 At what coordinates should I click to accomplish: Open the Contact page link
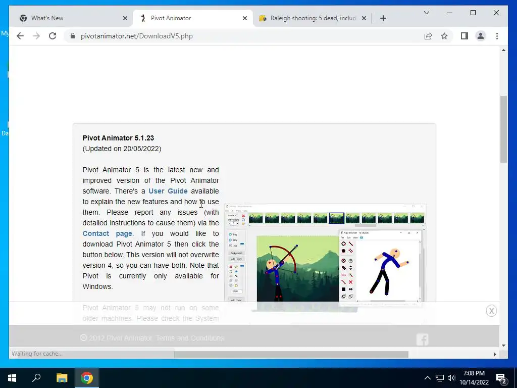[108, 233]
